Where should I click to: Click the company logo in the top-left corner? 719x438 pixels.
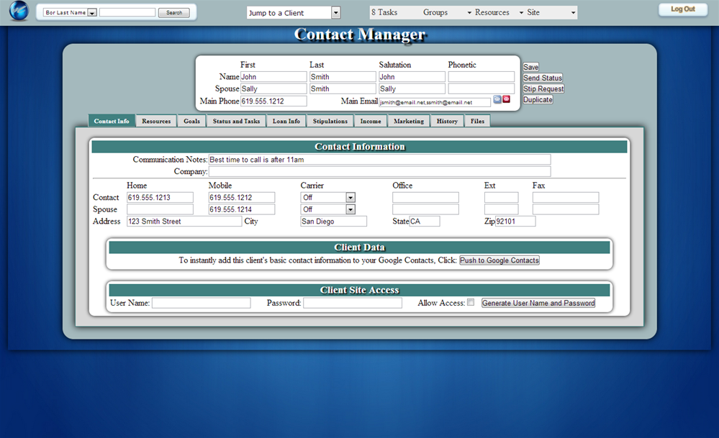coord(18,11)
